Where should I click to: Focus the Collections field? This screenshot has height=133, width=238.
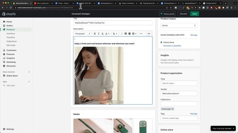(x=179, y=104)
